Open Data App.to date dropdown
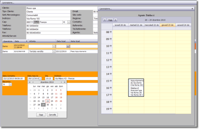The width and height of the screenshot is (199, 129). (40, 78)
